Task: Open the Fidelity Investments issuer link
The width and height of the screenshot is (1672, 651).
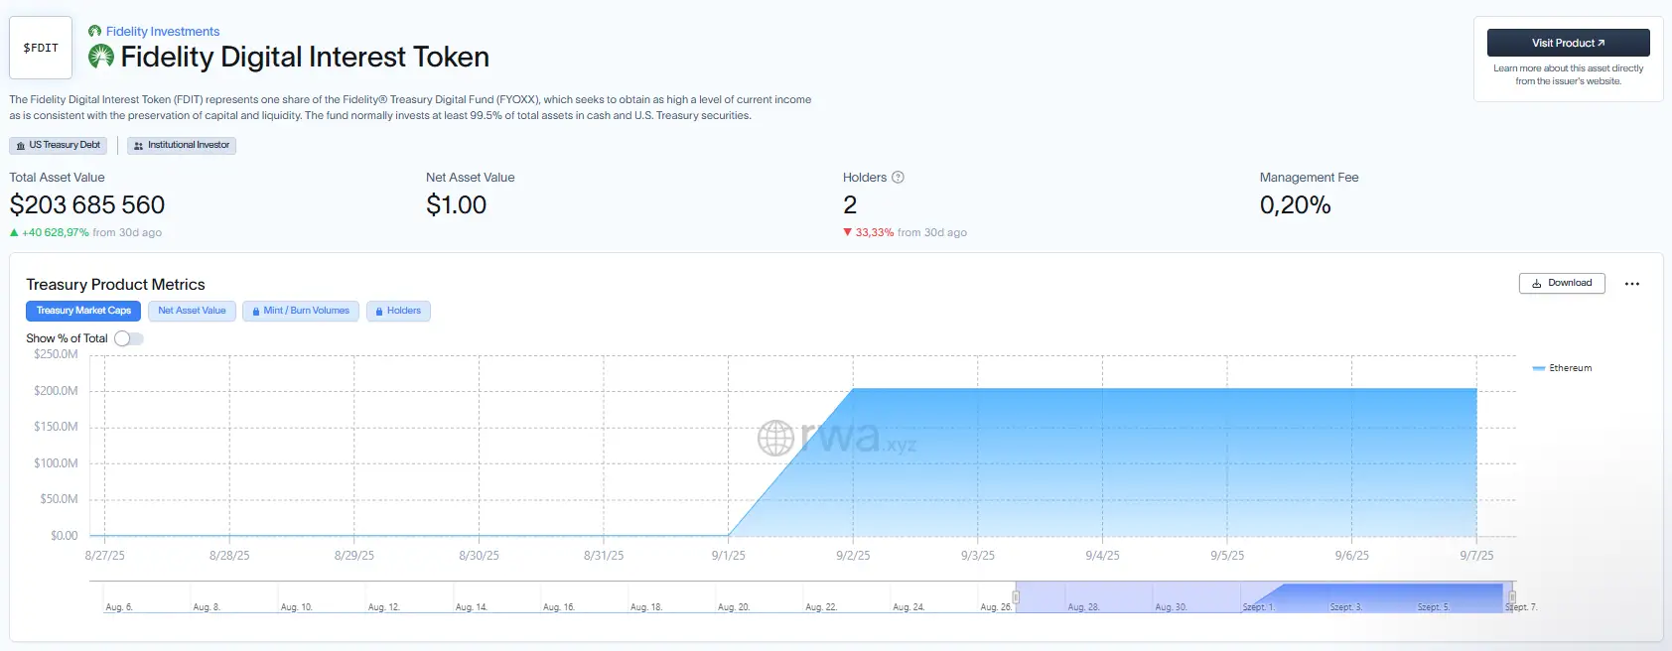Action: coord(163,32)
